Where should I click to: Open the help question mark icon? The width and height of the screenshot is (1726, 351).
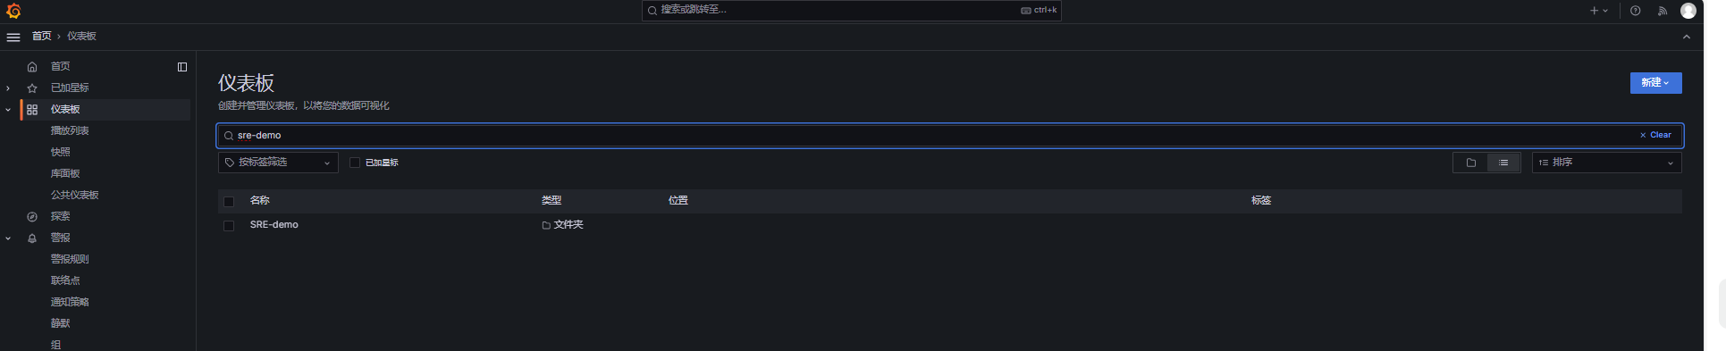click(x=1635, y=11)
